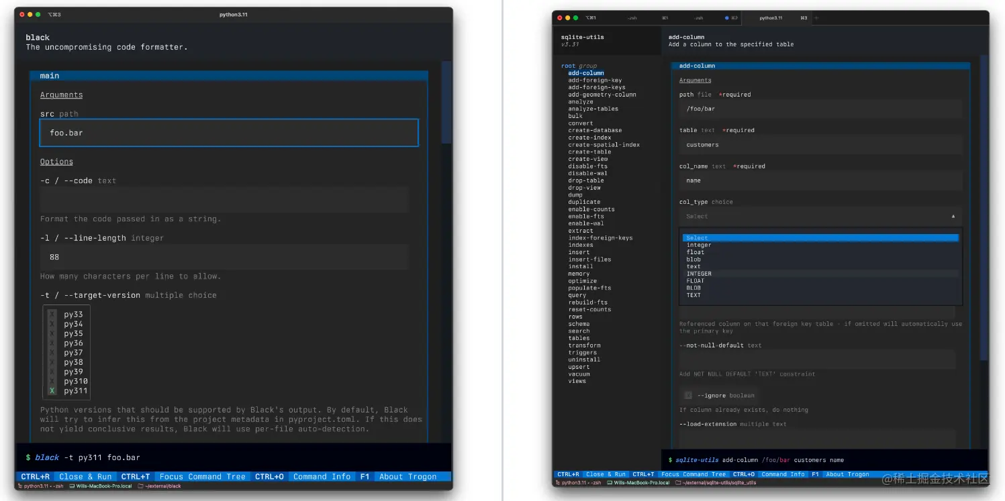Open Command Info from the black footer
Screen dimensions: 1005x501
[322, 477]
